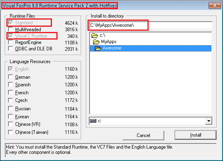Toggle the Visual C Runtime checkbox

click(10, 36)
